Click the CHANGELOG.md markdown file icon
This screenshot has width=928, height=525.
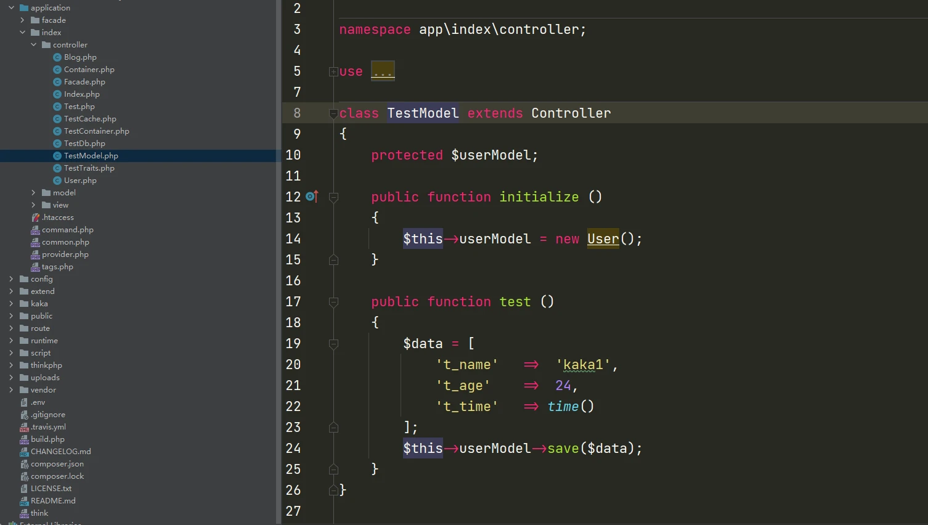(24, 452)
